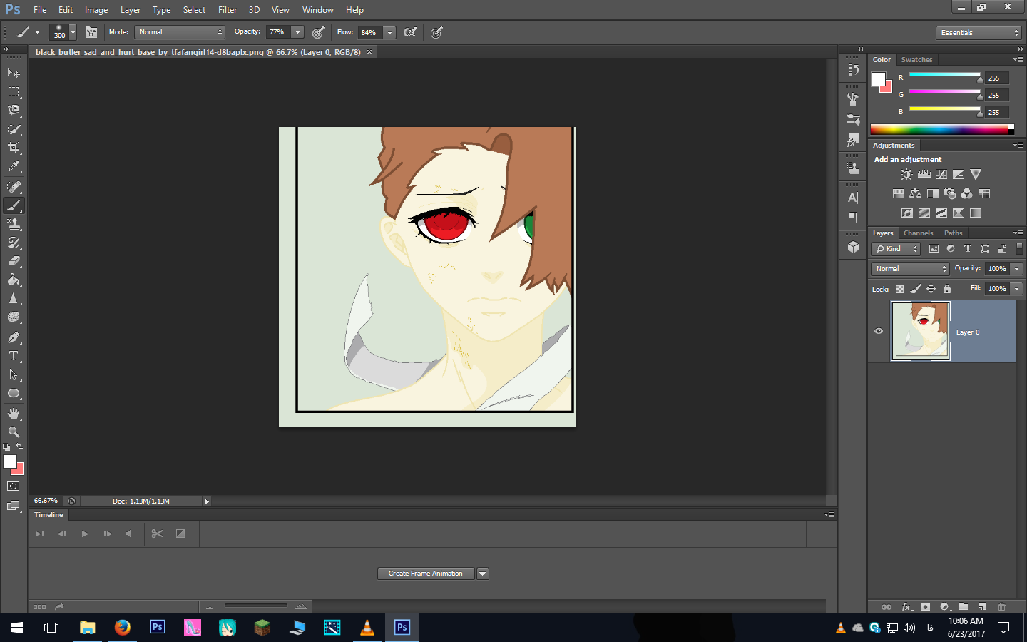The width and height of the screenshot is (1027, 642).
Task: Select the Eyedropper tool
Action: 14,167
